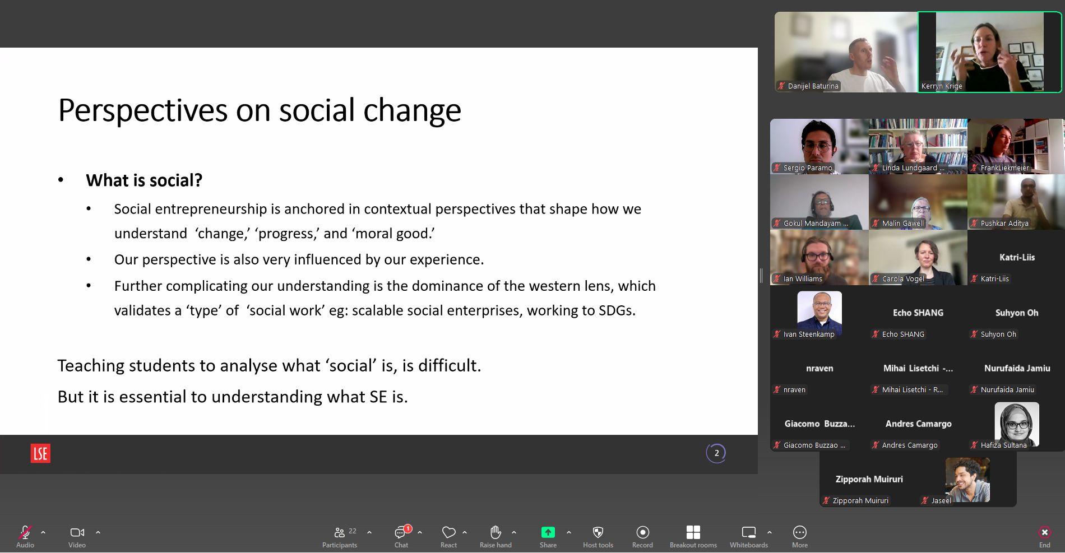Click the LSE logo on the slide

pos(40,454)
